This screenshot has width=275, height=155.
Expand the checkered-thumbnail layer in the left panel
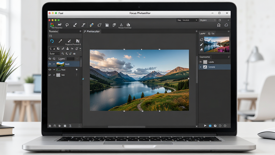click(54, 75)
